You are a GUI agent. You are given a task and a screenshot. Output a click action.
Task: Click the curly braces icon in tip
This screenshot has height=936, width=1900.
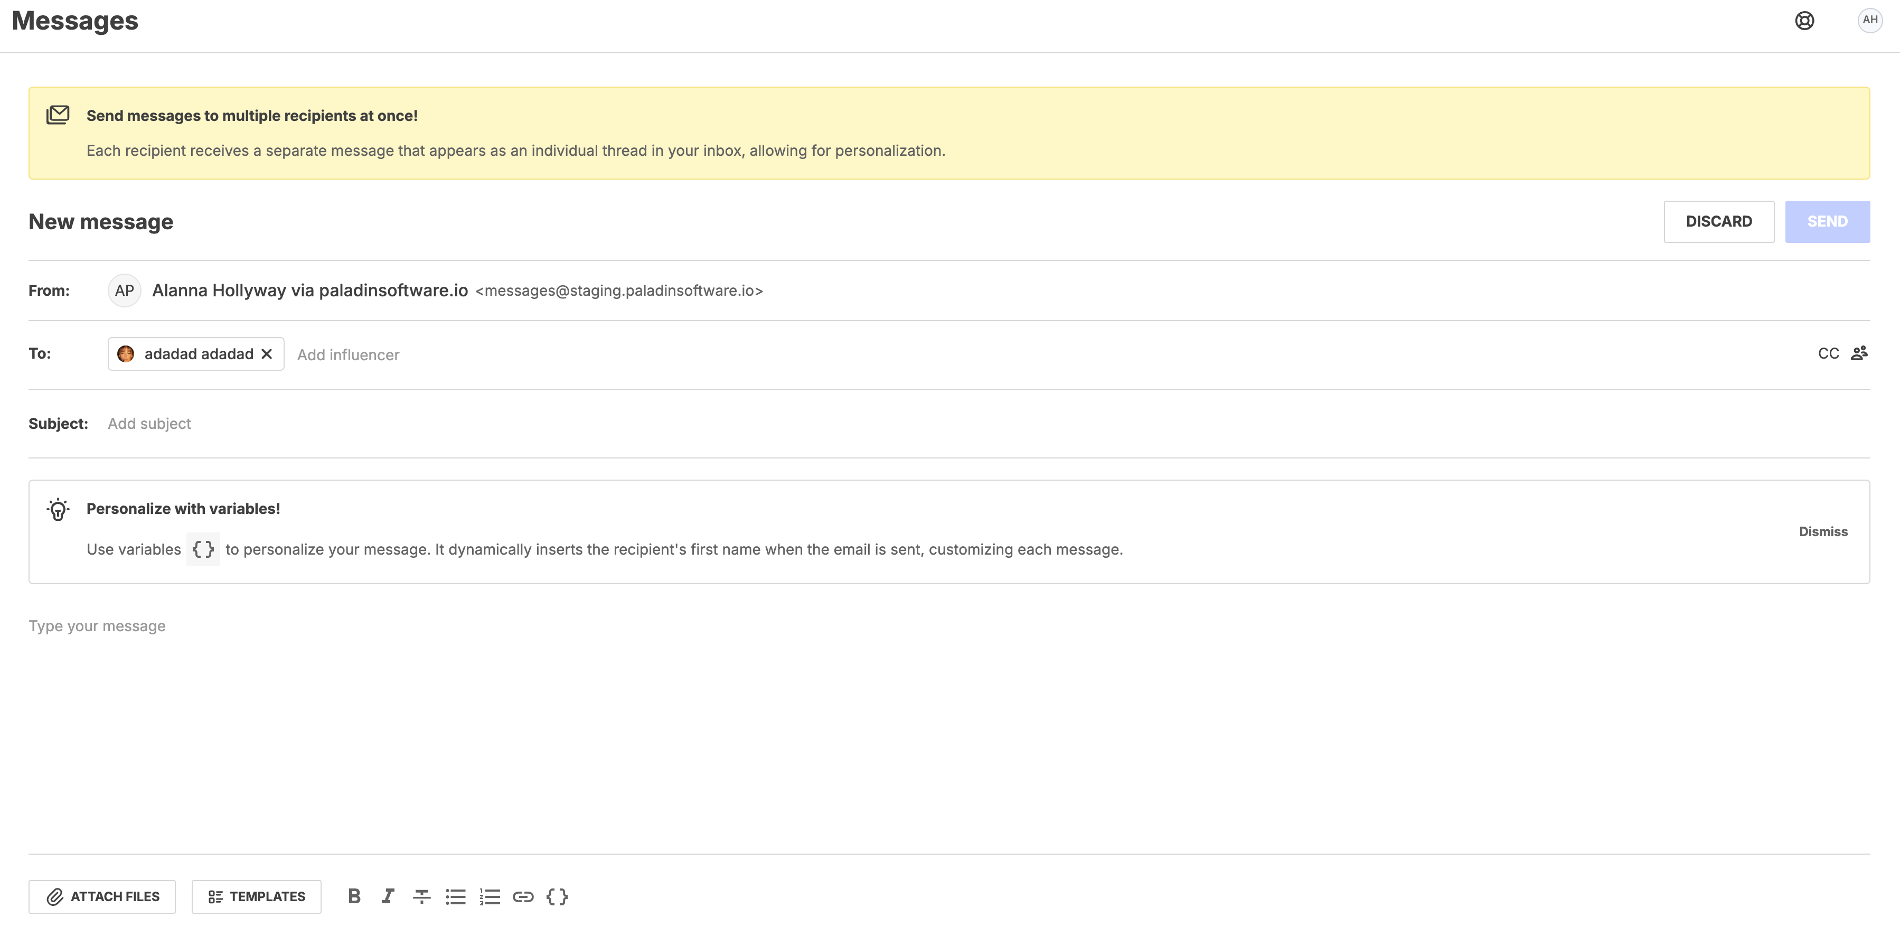coord(203,549)
